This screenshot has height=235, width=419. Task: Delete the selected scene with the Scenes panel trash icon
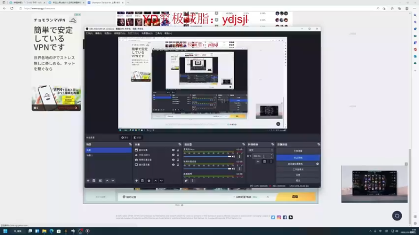94,181
